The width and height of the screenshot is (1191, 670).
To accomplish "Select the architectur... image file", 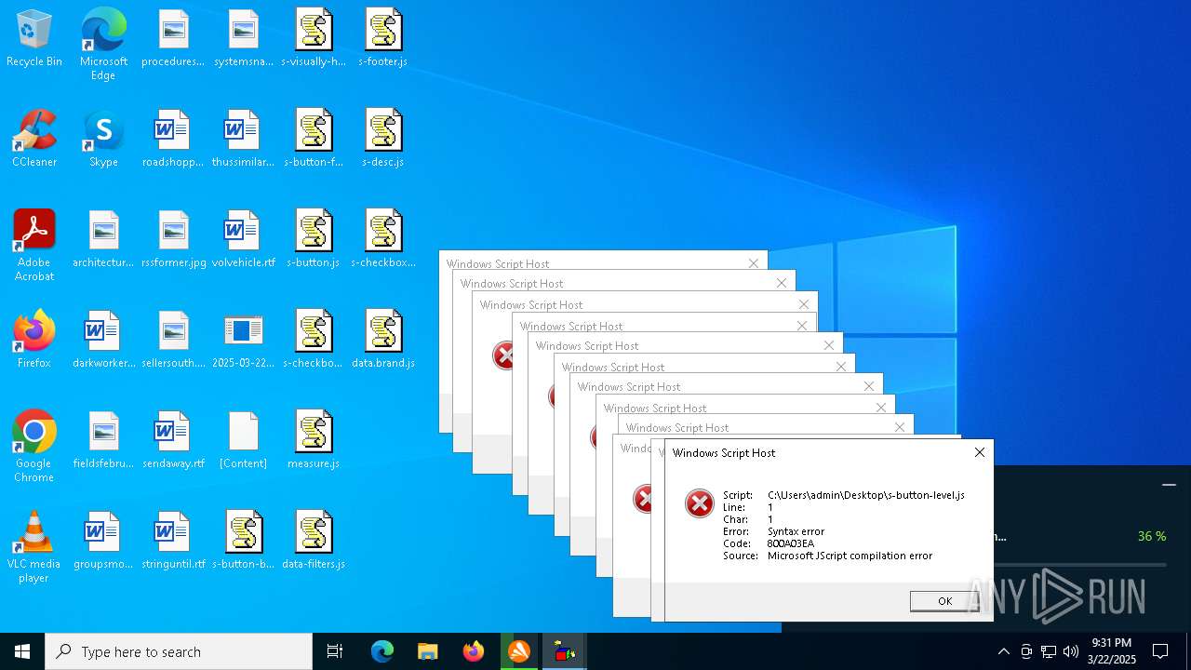I will [103, 240].
